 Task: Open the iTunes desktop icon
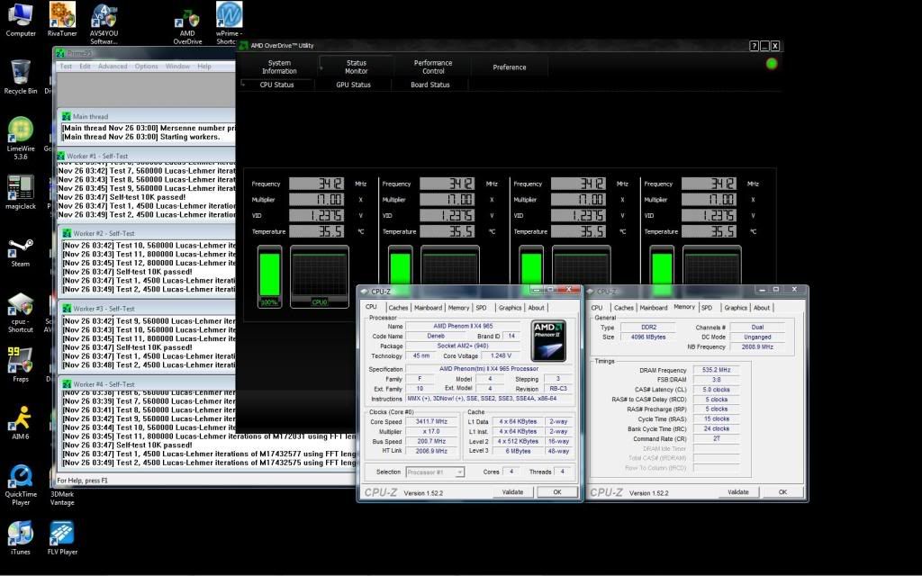point(20,534)
